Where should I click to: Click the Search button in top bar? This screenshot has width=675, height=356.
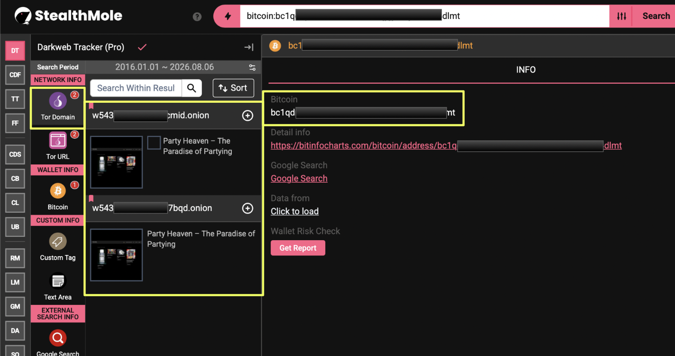[656, 16]
